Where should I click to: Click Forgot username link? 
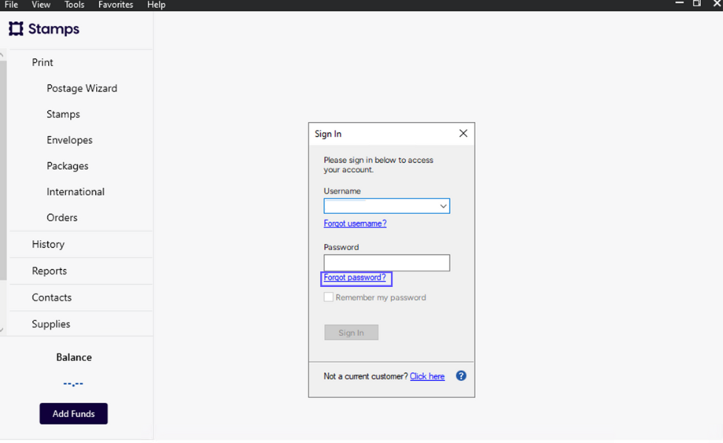click(x=355, y=223)
